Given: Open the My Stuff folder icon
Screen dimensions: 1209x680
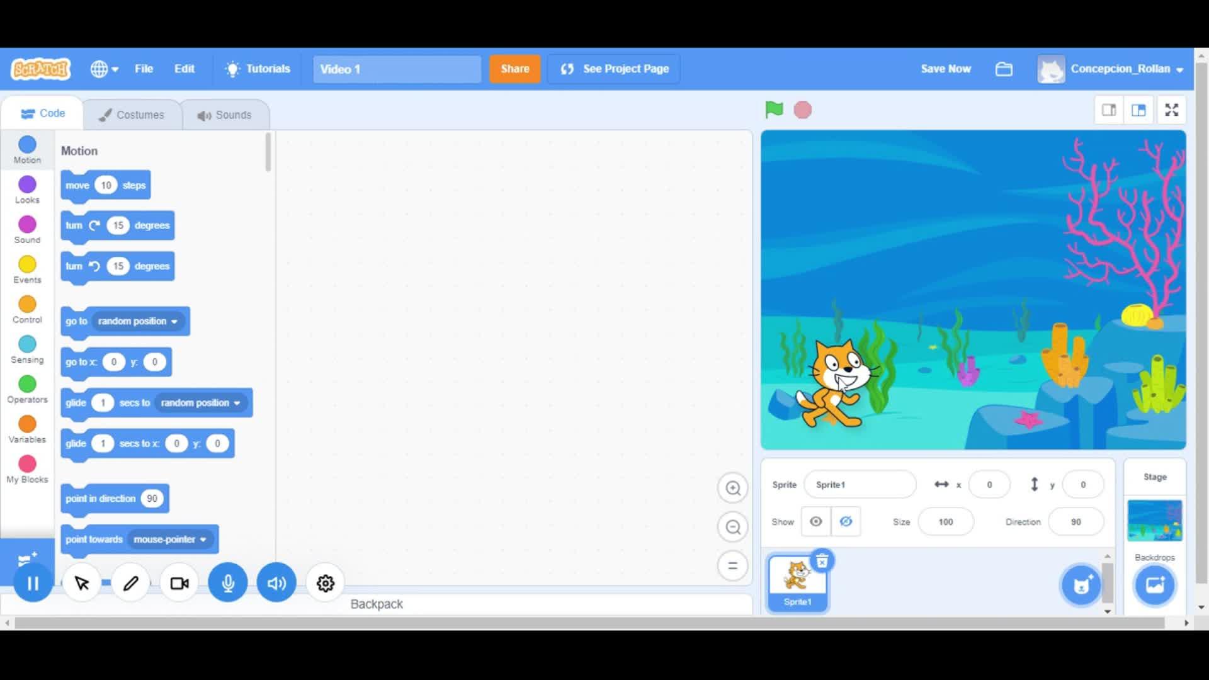Looking at the screenshot, I should tap(1004, 69).
